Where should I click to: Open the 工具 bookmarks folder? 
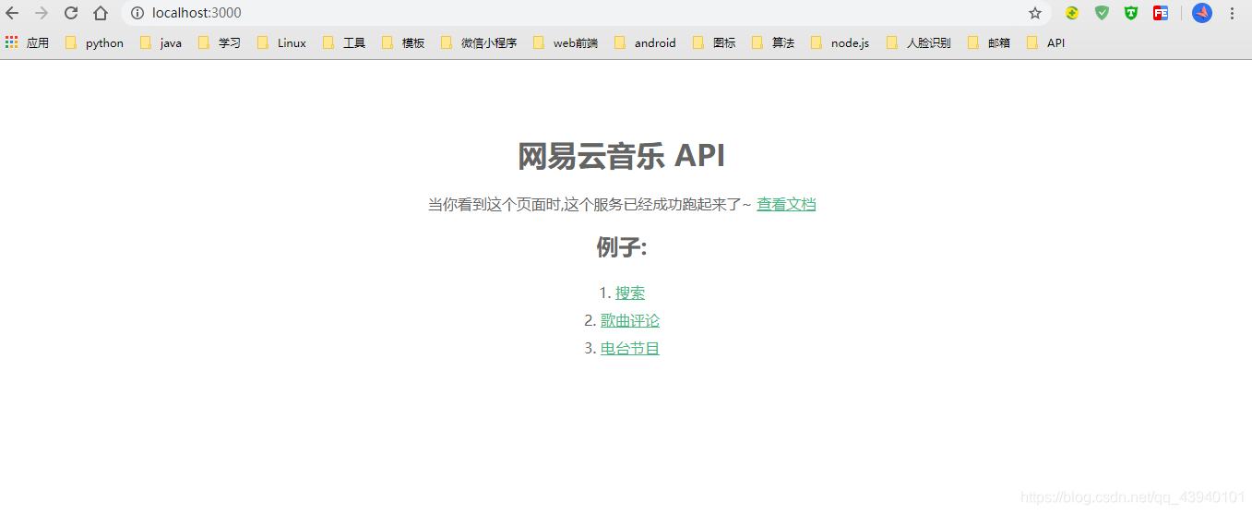[x=344, y=43]
